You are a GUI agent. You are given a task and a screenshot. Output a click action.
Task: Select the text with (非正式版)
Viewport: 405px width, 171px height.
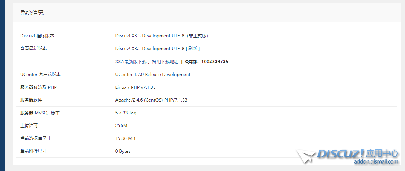[x=198, y=36]
